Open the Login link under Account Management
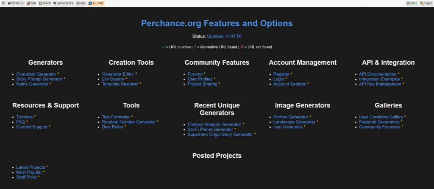434x189 pixels. (279, 79)
